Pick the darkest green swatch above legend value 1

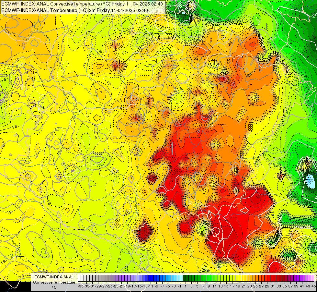point(184,278)
